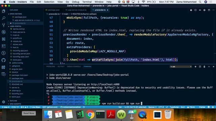Open karma.conf.js in the file tree

click(x=19, y=29)
